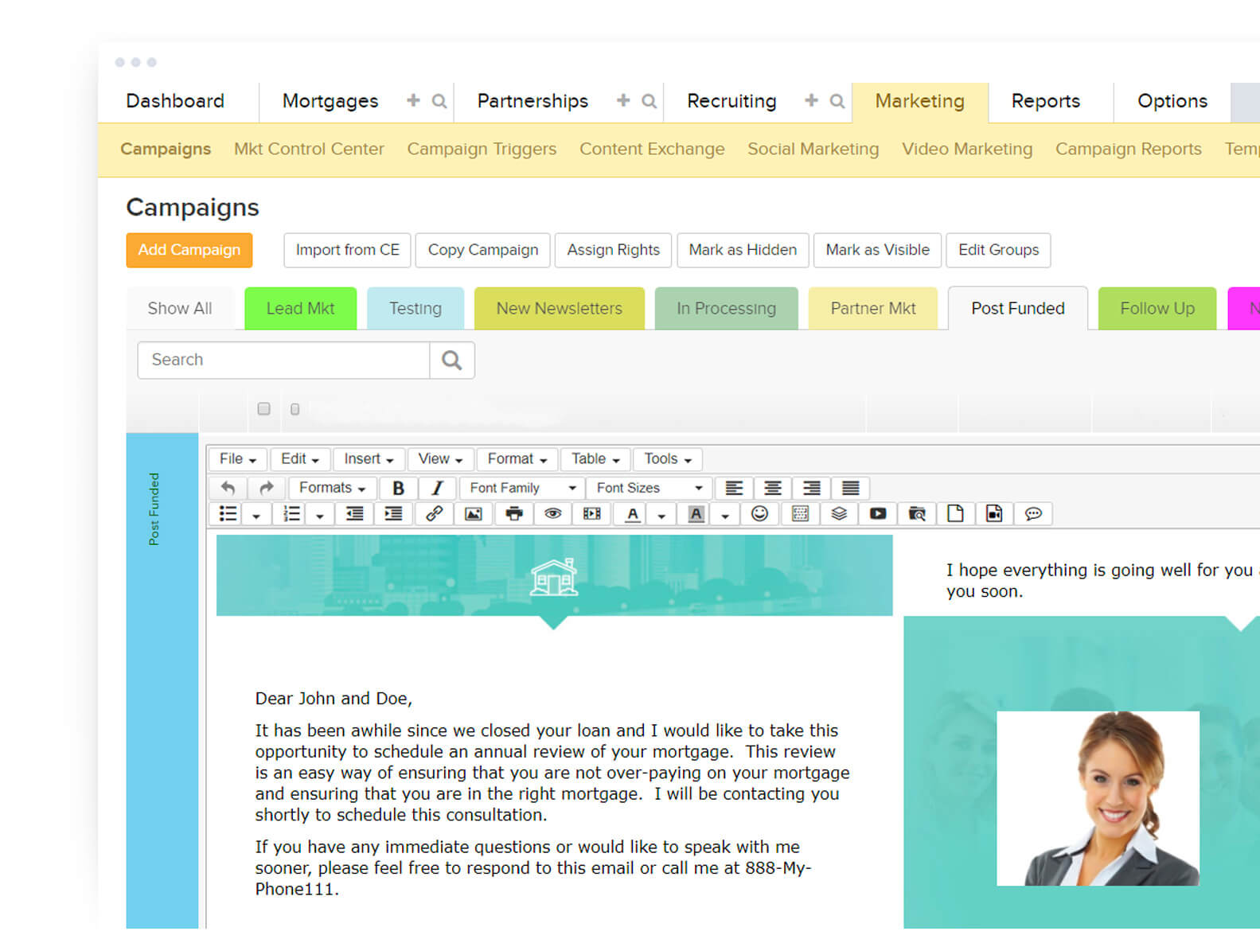Open the Font Sizes dropdown
The width and height of the screenshot is (1260, 939).
(x=649, y=488)
